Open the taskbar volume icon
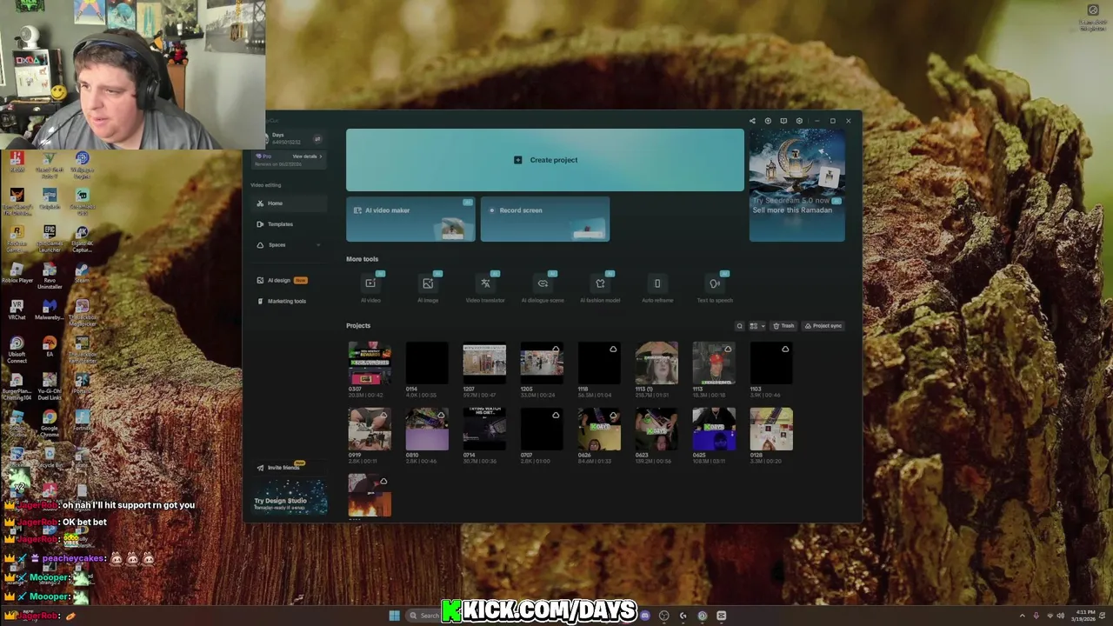This screenshot has width=1113, height=626. point(1060,616)
